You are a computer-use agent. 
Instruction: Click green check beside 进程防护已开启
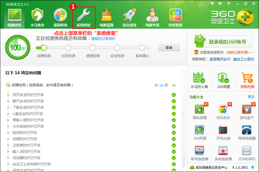[174, 139]
